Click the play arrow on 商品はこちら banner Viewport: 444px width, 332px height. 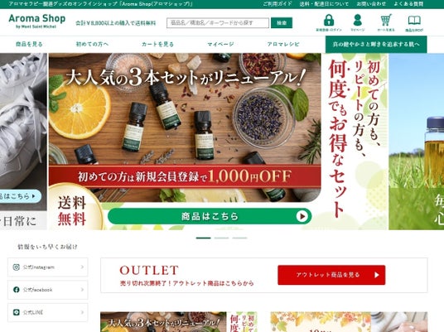pyautogui.click(x=302, y=217)
